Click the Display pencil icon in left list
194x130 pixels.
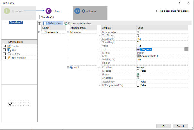pos(9,46)
